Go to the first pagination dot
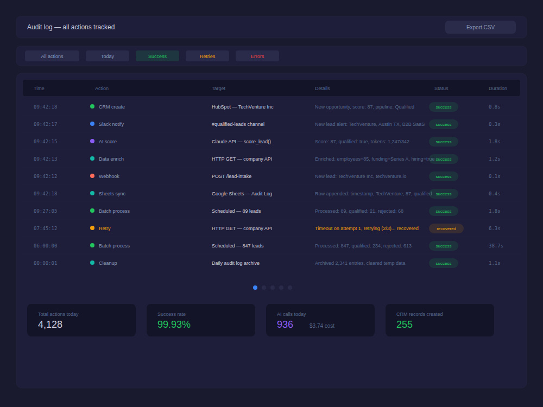This screenshot has height=407, width=543. (x=255, y=288)
